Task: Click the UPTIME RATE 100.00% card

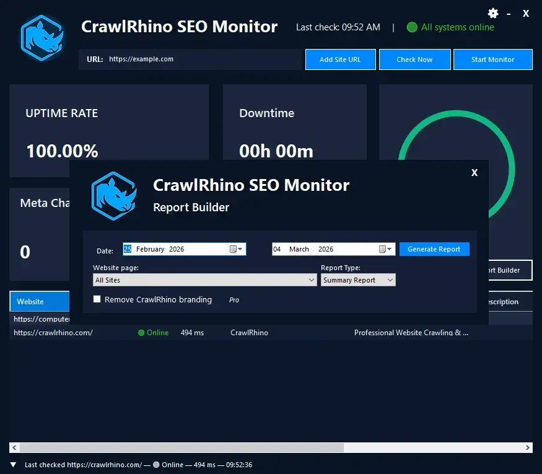Action: (x=109, y=131)
